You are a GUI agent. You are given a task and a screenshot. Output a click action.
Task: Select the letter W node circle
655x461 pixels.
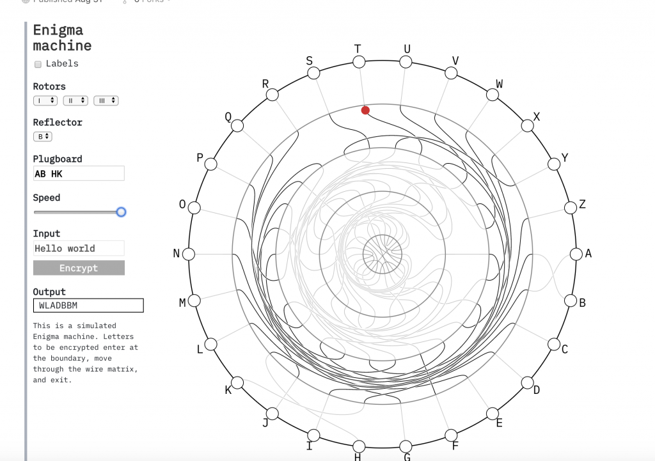[493, 95]
